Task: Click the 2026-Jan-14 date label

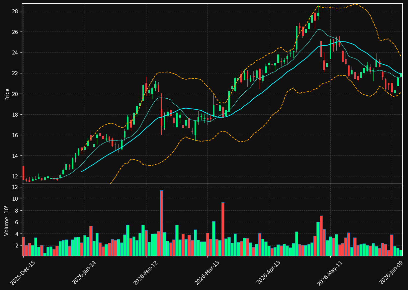Action: point(84,273)
